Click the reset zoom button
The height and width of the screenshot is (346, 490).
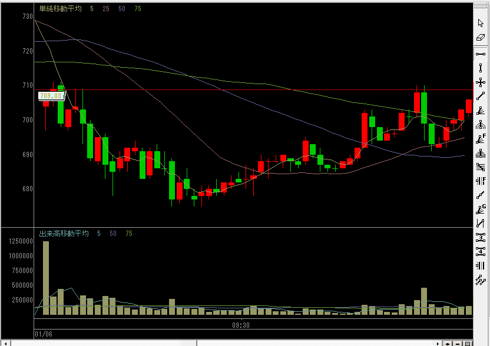(x=468, y=344)
